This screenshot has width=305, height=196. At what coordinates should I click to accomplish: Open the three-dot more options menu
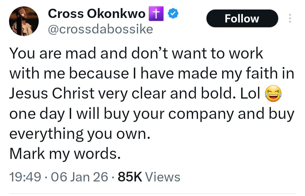click(x=289, y=19)
